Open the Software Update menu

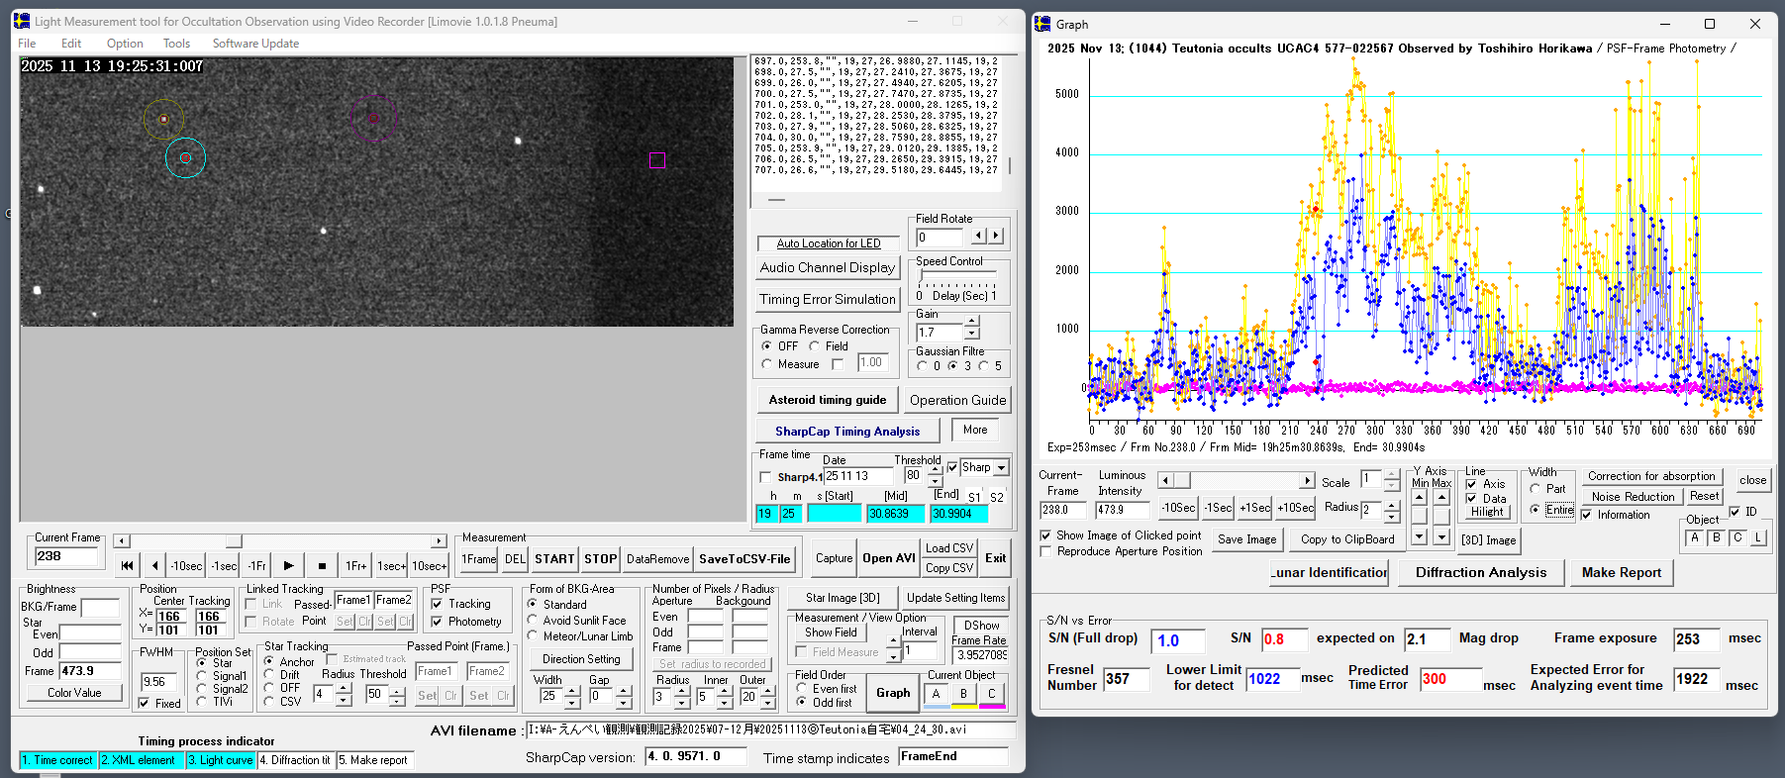[255, 44]
